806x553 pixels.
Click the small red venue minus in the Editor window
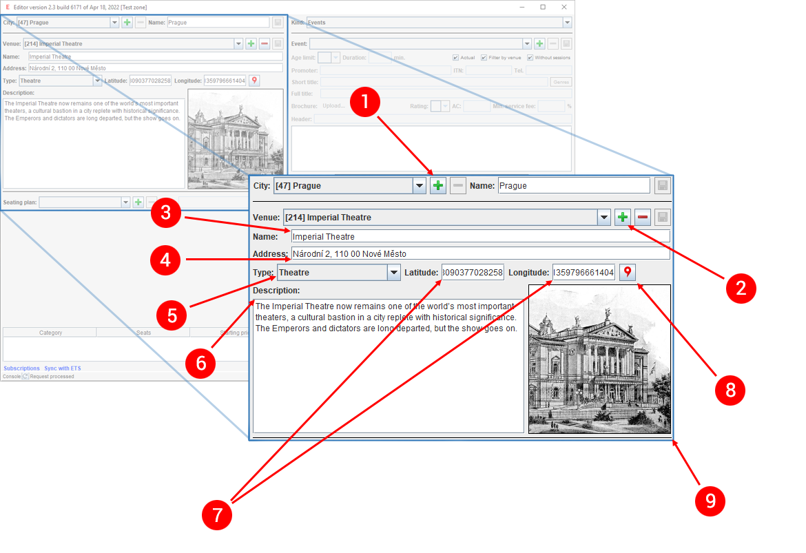click(265, 43)
